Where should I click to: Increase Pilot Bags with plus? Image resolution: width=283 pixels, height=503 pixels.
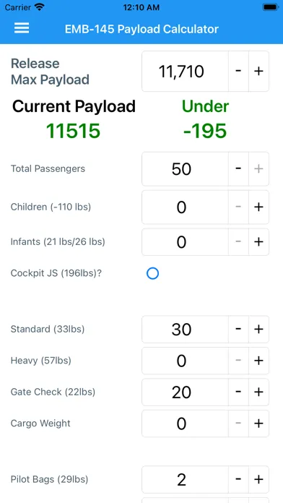click(258, 480)
